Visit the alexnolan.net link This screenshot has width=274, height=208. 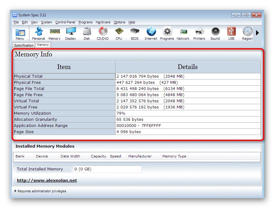[x=47, y=181]
